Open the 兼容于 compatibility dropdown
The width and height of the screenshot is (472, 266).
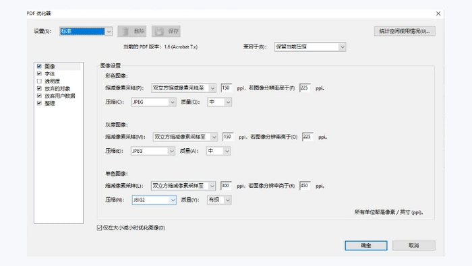pos(310,47)
